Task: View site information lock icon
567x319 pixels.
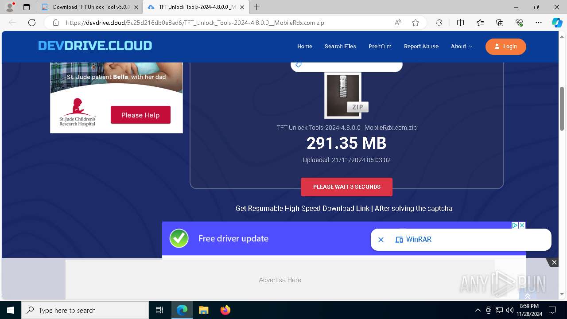Action: point(55,23)
